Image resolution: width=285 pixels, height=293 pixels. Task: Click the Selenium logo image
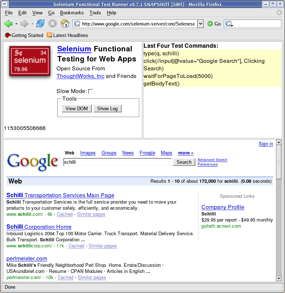30,61
